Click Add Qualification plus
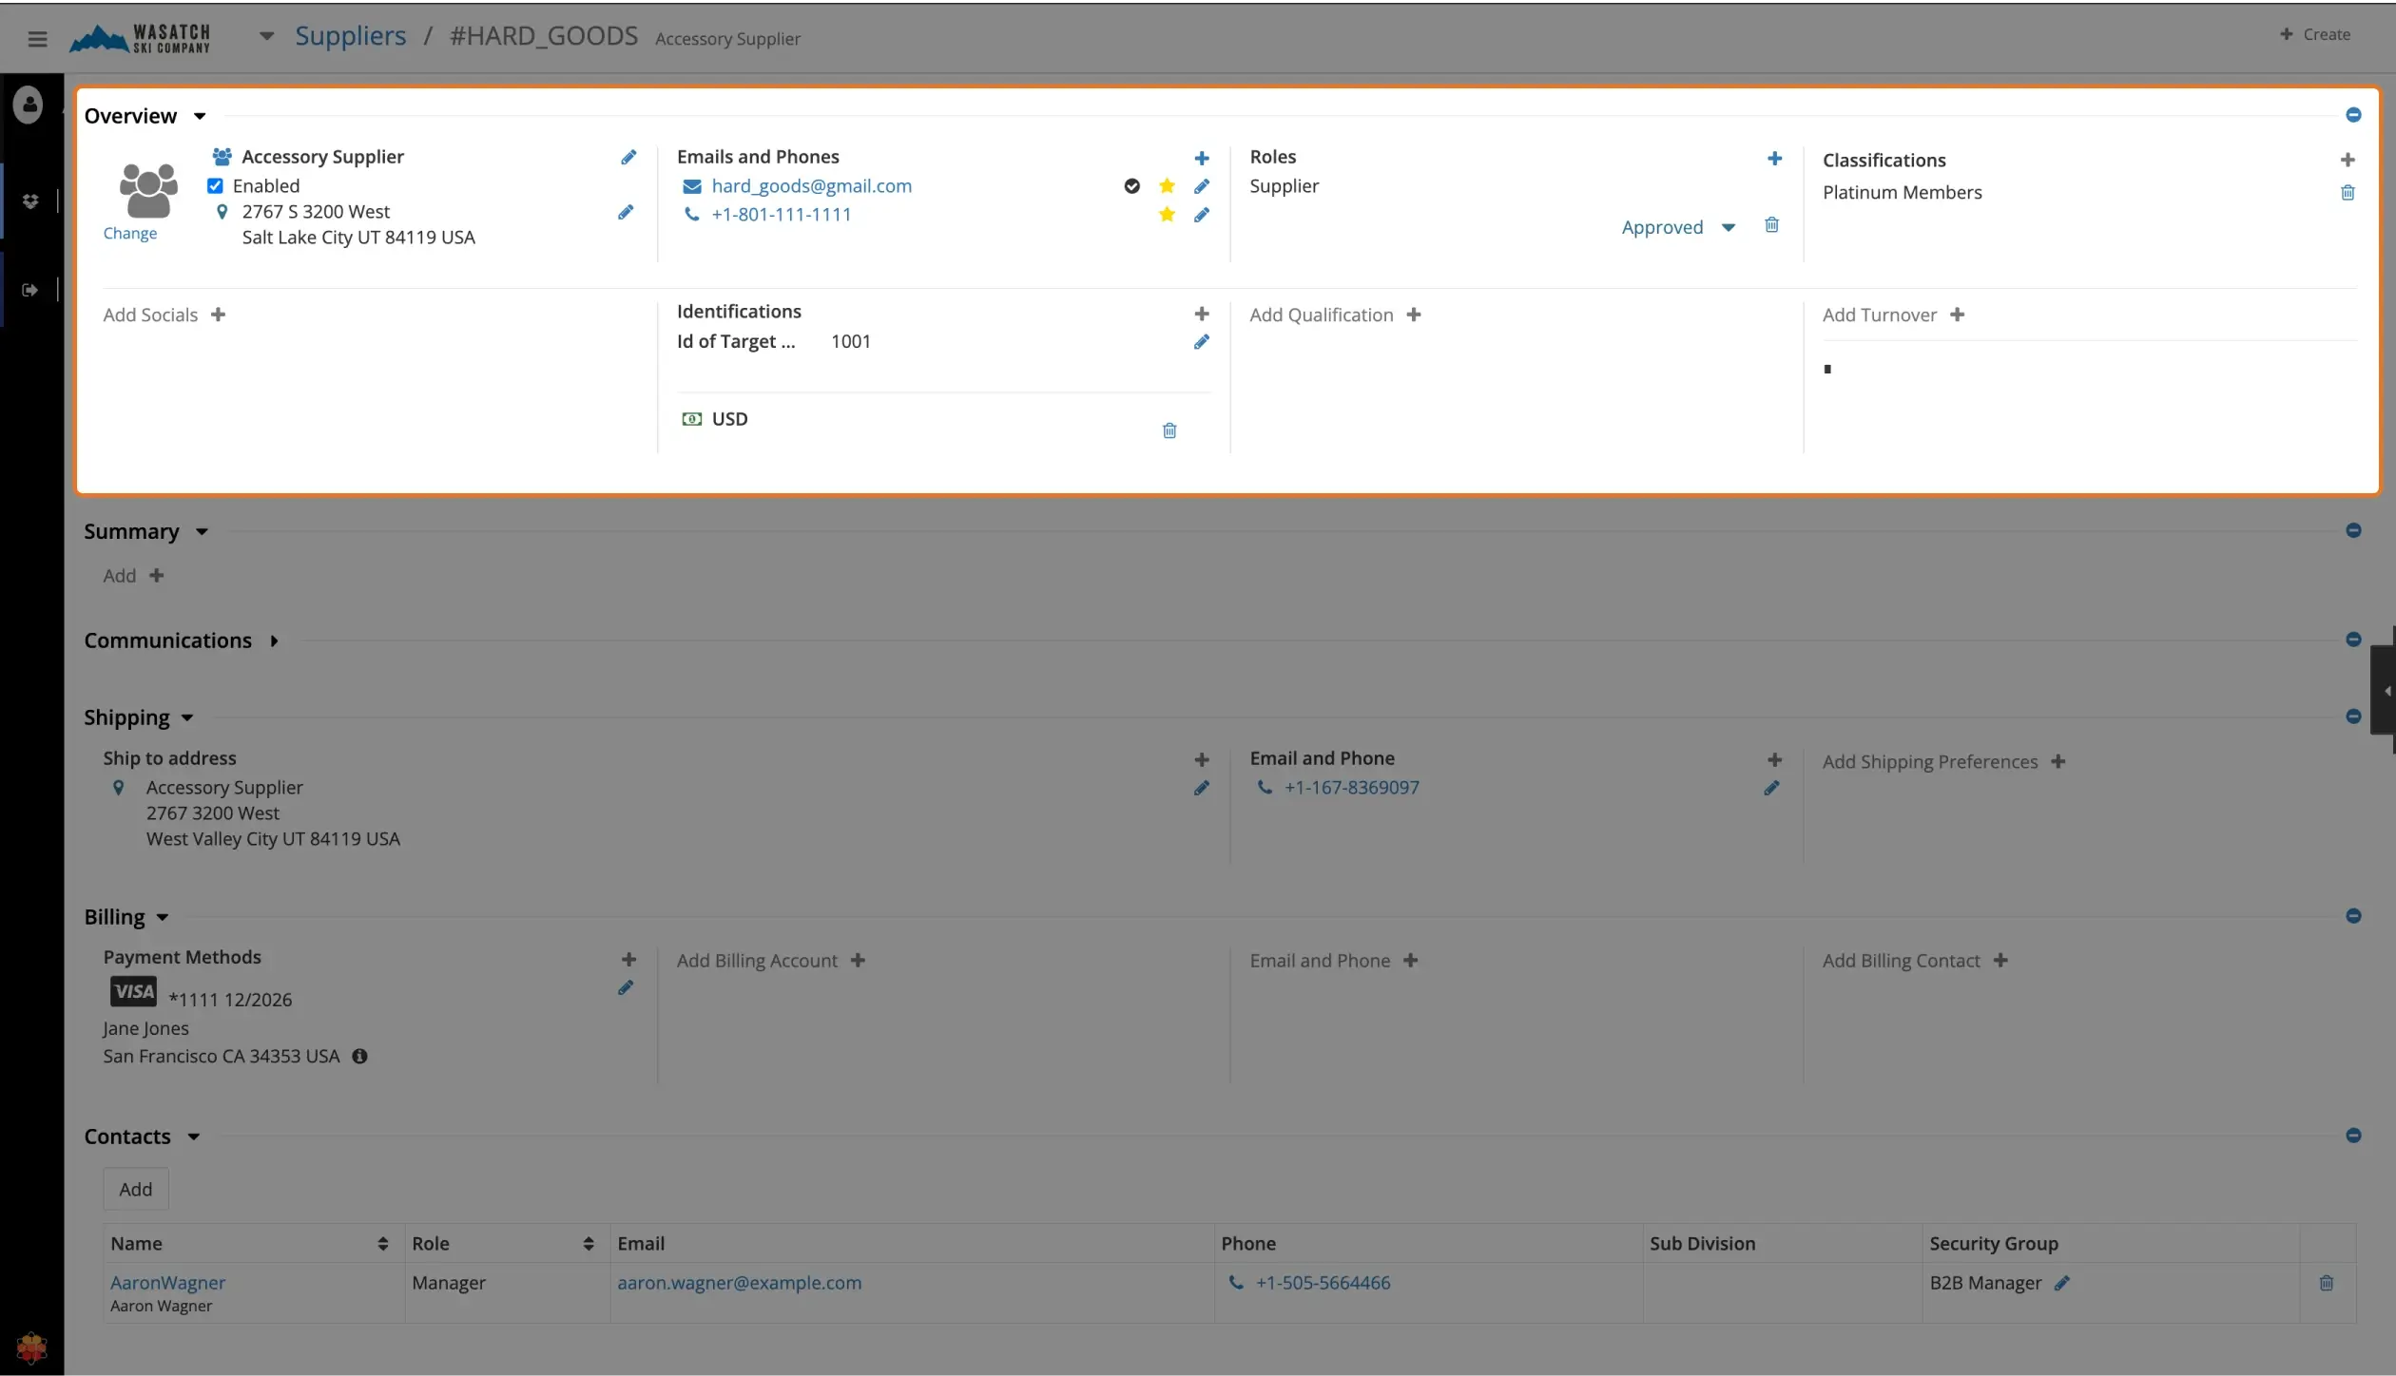This screenshot has width=2396, height=1376. tap(1414, 315)
